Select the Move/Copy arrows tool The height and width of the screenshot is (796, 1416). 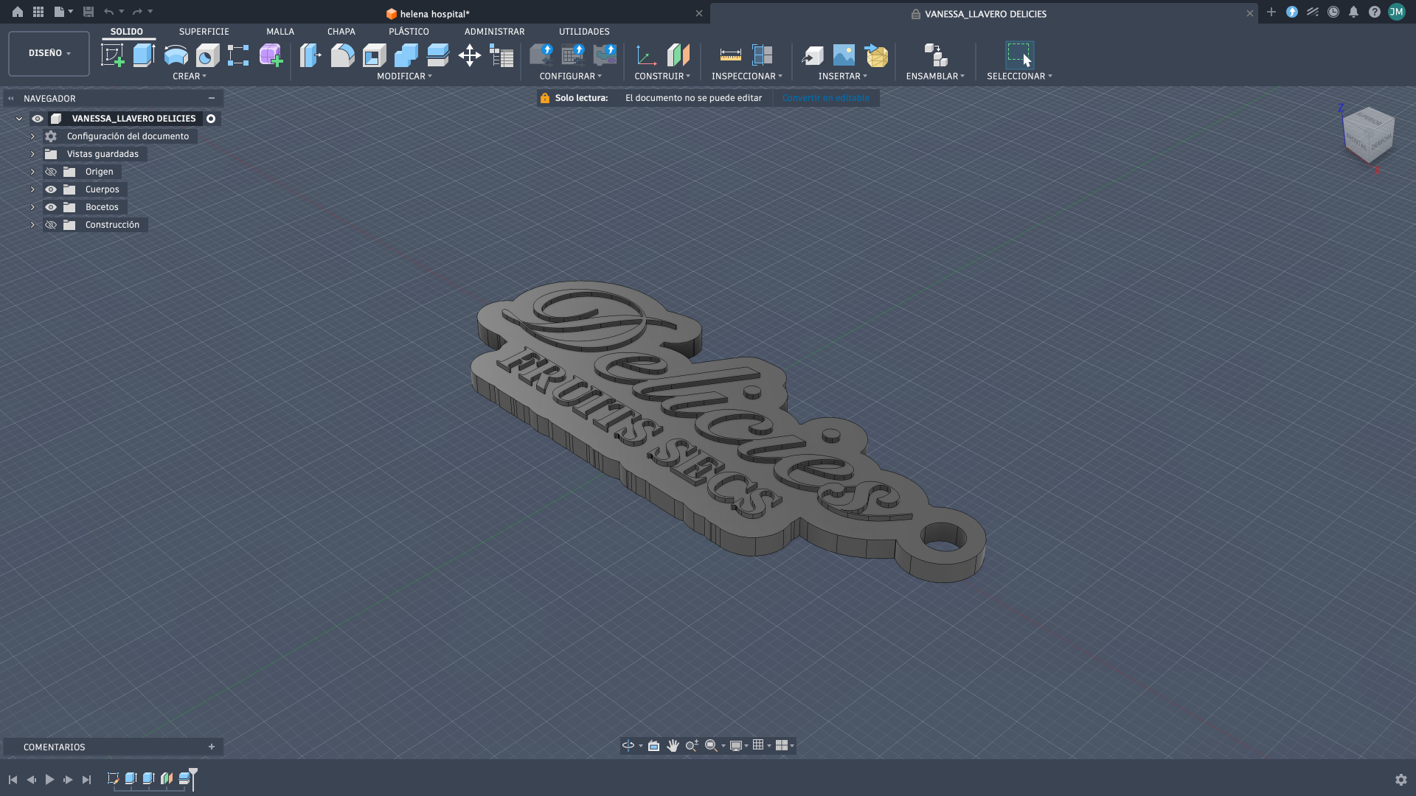click(469, 55)
